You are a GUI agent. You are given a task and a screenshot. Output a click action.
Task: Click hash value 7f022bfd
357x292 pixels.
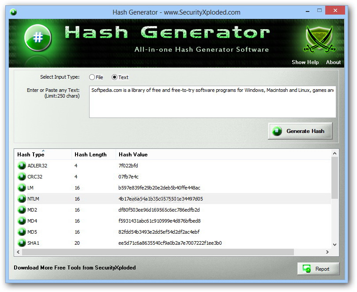click(x=128, y=166)
